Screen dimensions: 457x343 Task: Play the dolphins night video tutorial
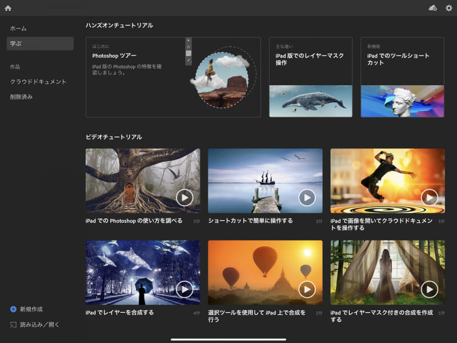[185, 289]
